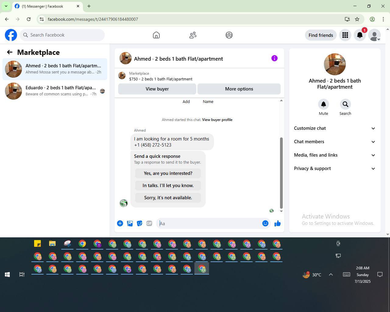The width and height of the screenshot is (390, 312).
Task: Mute the Ahmed conversation
Action: 324,104
